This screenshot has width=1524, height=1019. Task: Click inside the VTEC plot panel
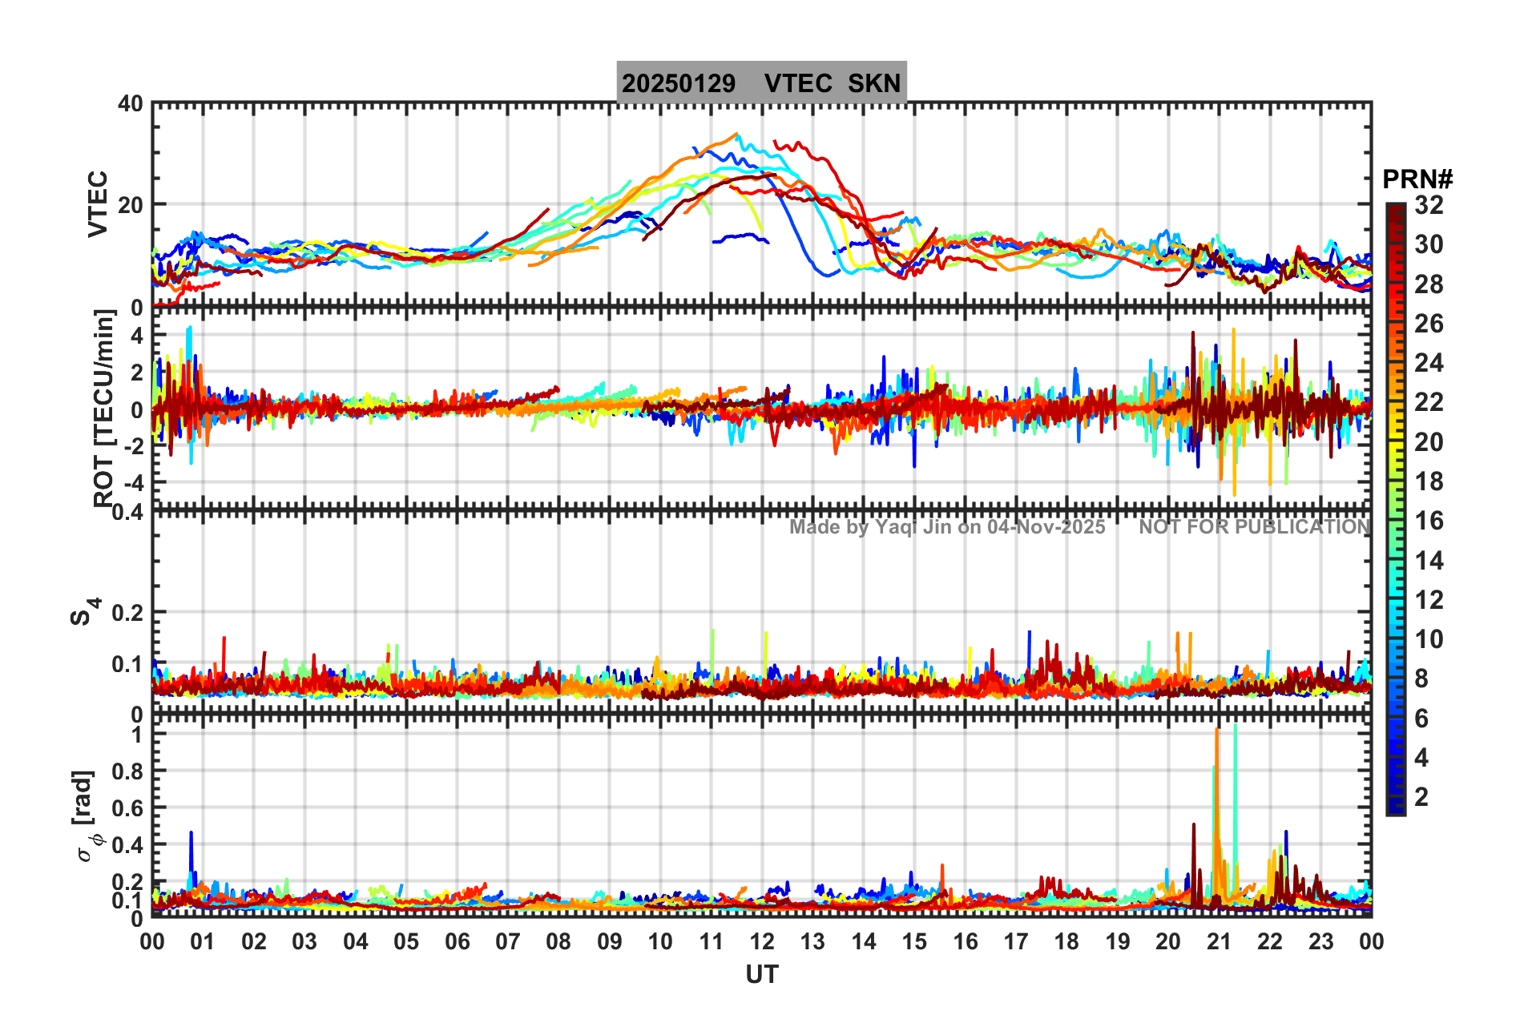(761, 204)
